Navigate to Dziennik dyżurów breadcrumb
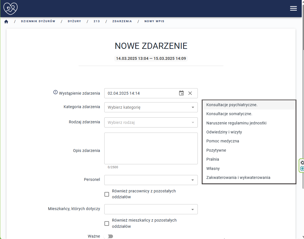The image size is (304, 239). (38, 21)
